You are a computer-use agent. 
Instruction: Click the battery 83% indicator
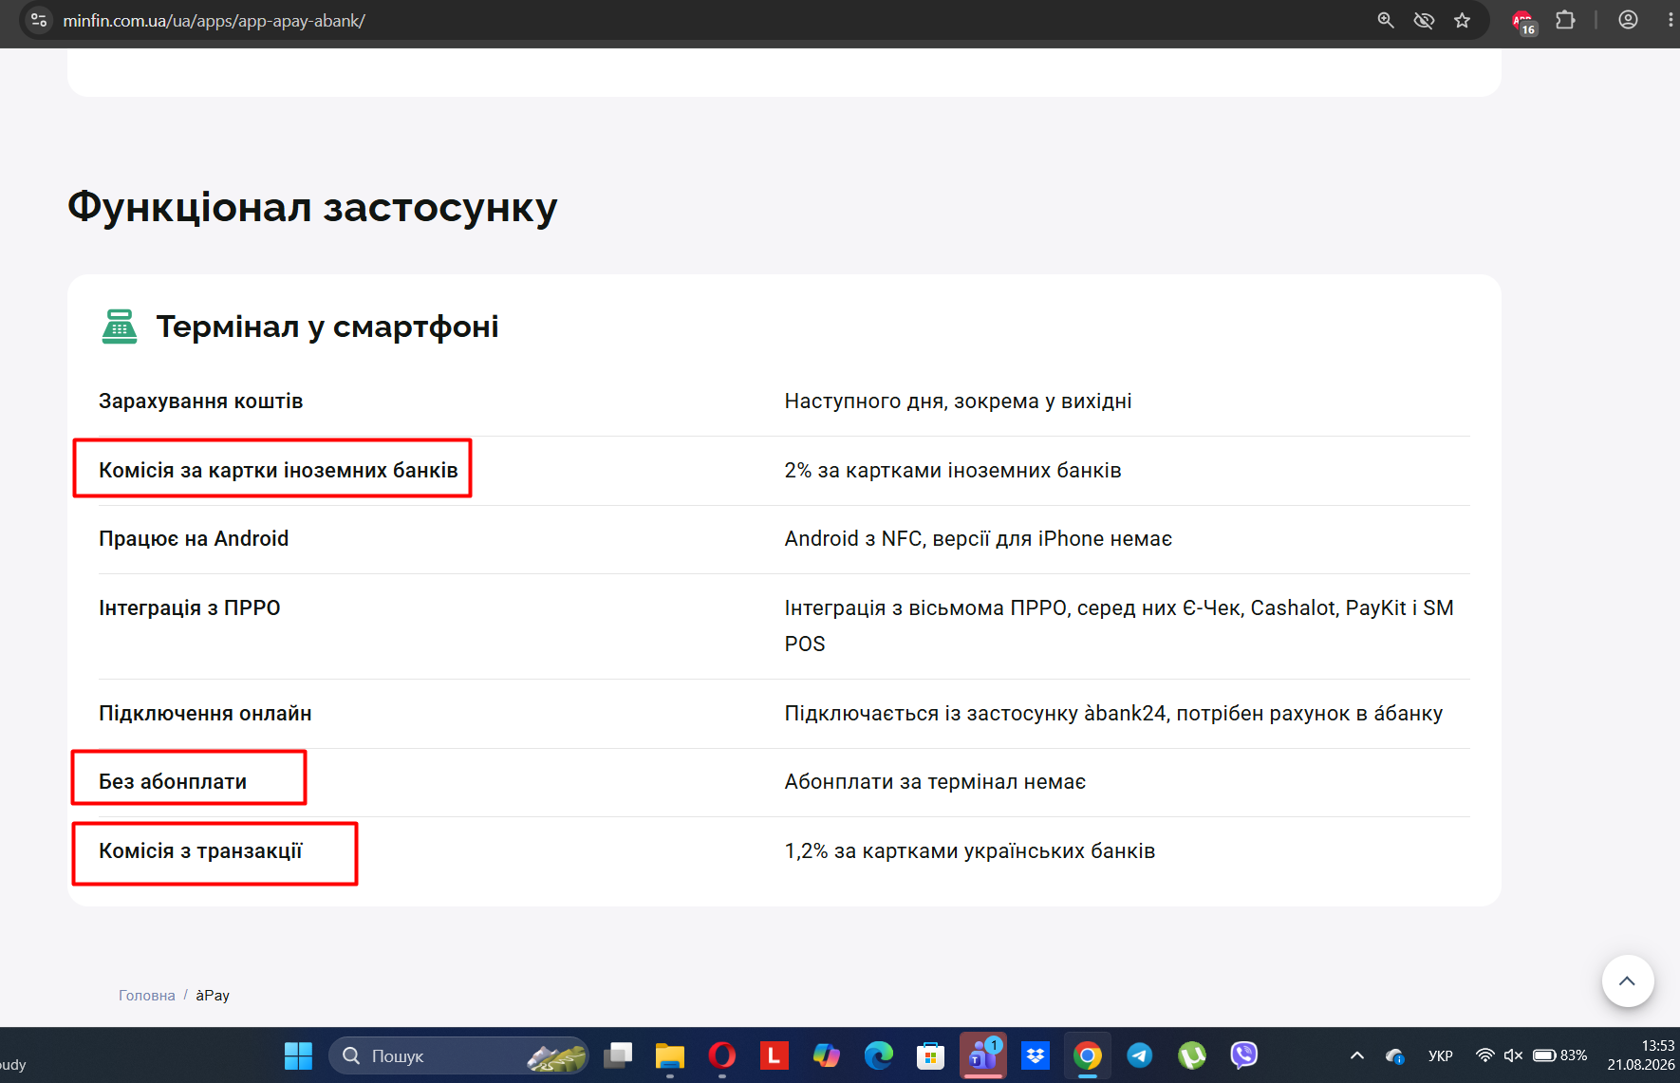point(1559,1055)
